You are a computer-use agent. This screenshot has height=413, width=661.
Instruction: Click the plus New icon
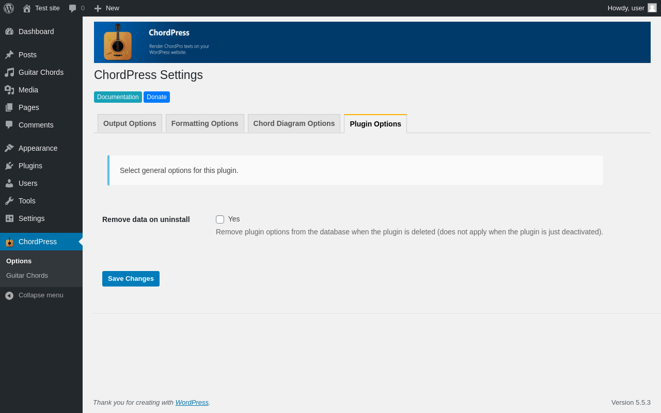click(x=98, y=8)
